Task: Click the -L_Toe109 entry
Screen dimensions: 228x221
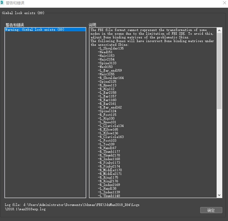Action: tap(106, 144)
